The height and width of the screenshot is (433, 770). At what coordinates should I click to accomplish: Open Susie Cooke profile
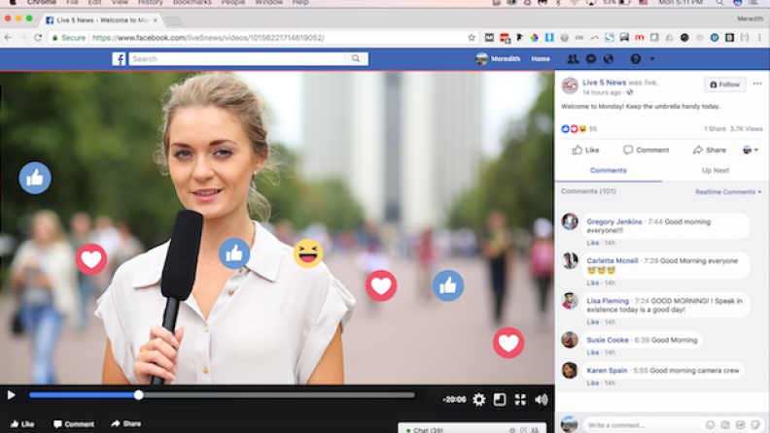coord(608,340)
